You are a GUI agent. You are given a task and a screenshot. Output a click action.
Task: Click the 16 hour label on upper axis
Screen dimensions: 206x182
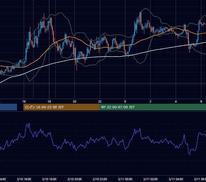[x=24, y=101]
